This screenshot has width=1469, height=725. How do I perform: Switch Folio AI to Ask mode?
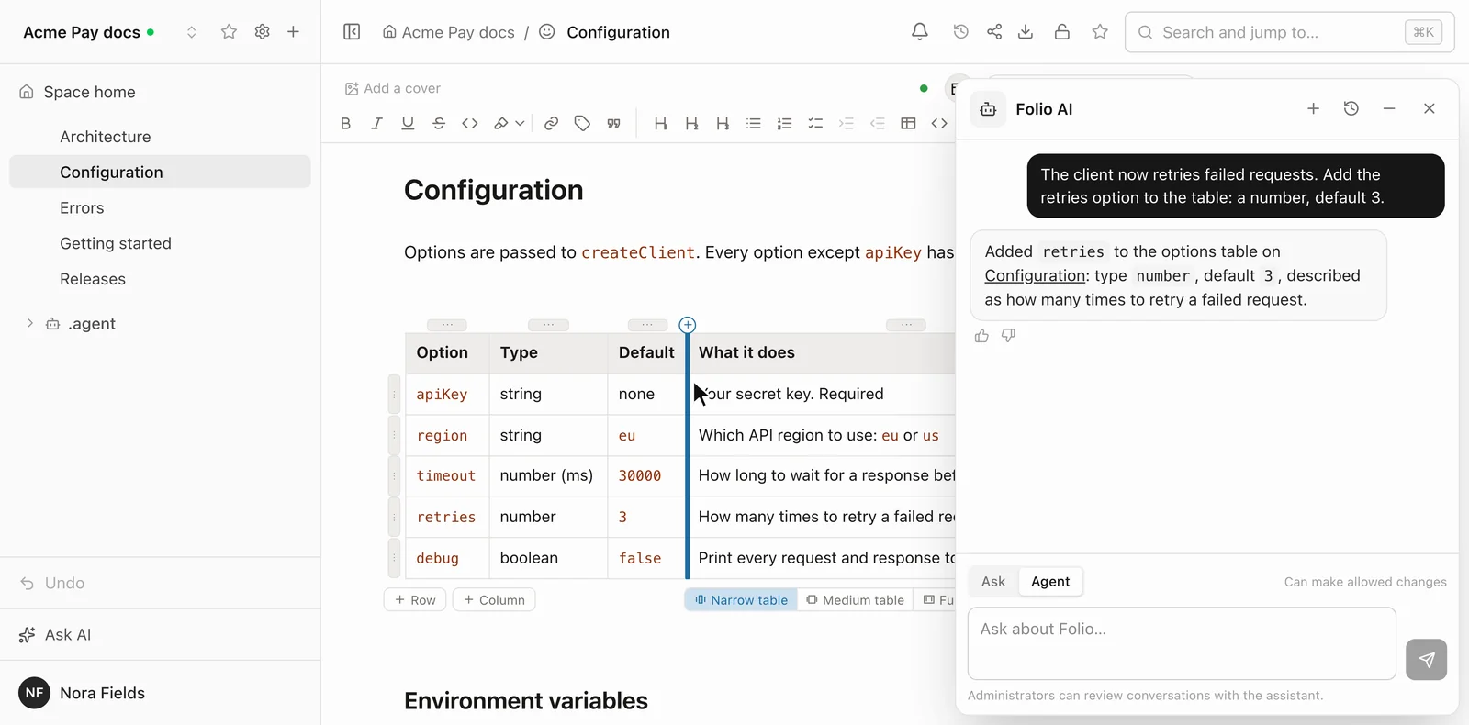point(993,582)
